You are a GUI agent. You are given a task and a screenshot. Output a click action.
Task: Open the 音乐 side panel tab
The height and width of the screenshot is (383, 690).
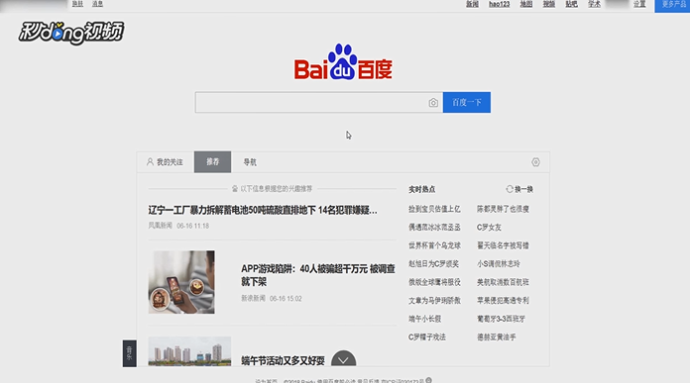click(129, 353)
